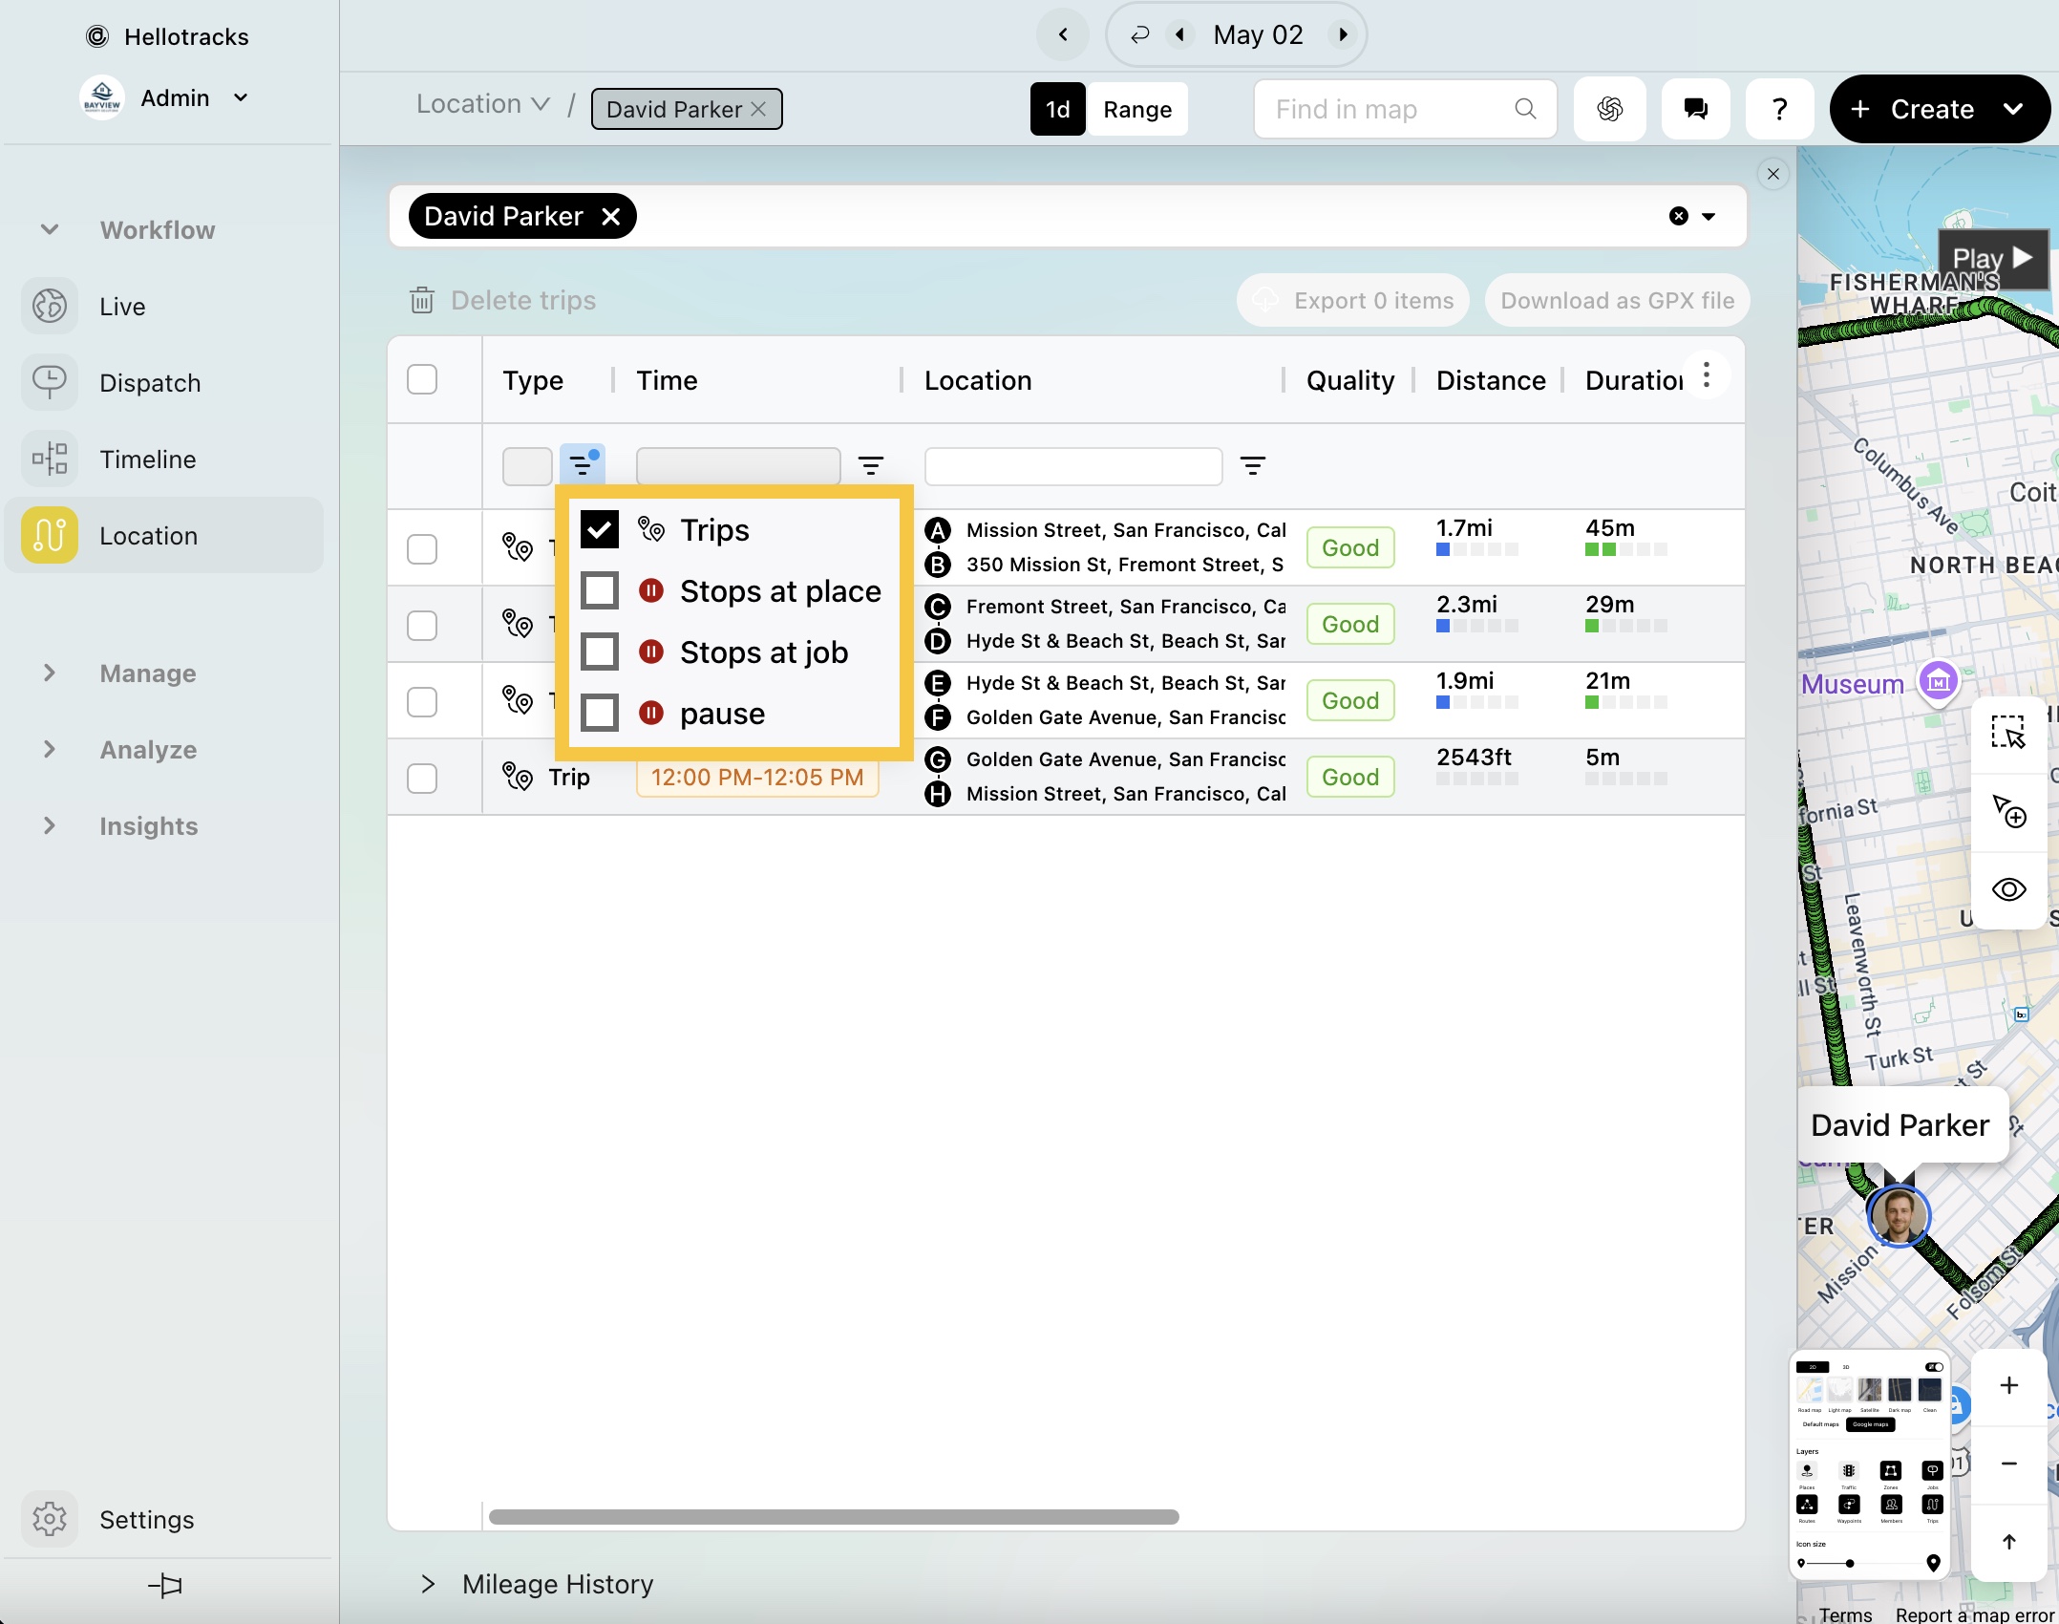Image resolution: width=2059 pixels, height=1624 pixels.
Task: Open the AI assistant icon button
Action: (x=1609, y=109)
